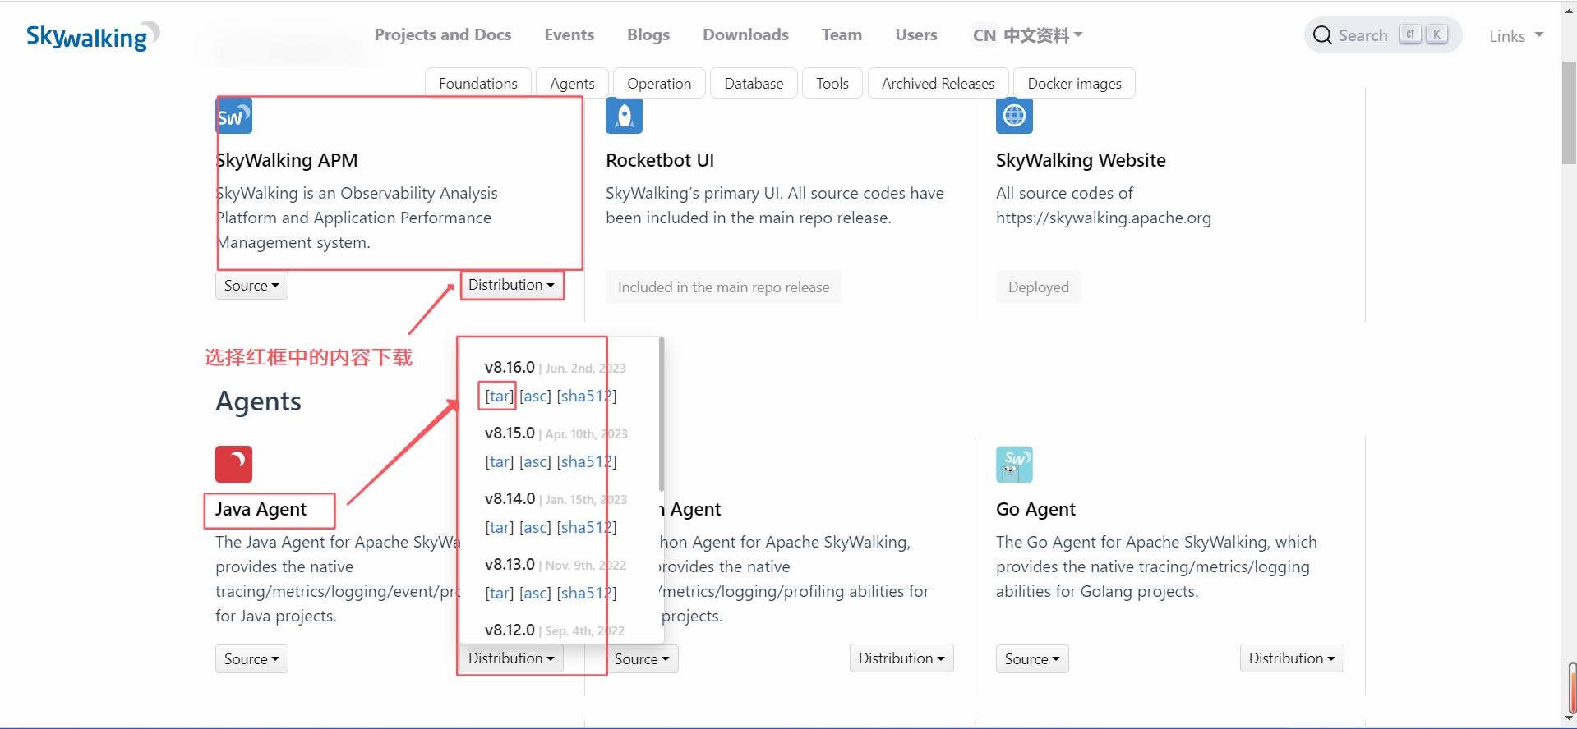Open v8.14.0 sha512 checksum link

point(587,527)
